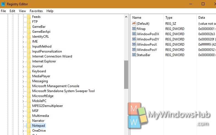Expand the OneDrive key

[x=23, y=131]
